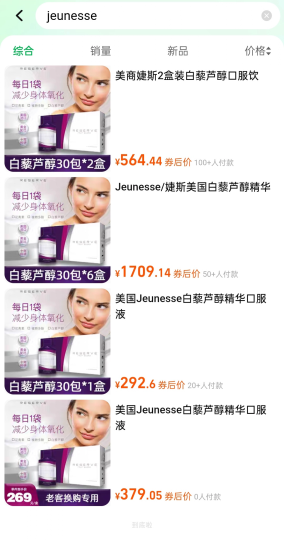Clear the jeunesse search text

pyautogui.click(x=266, y=16)
